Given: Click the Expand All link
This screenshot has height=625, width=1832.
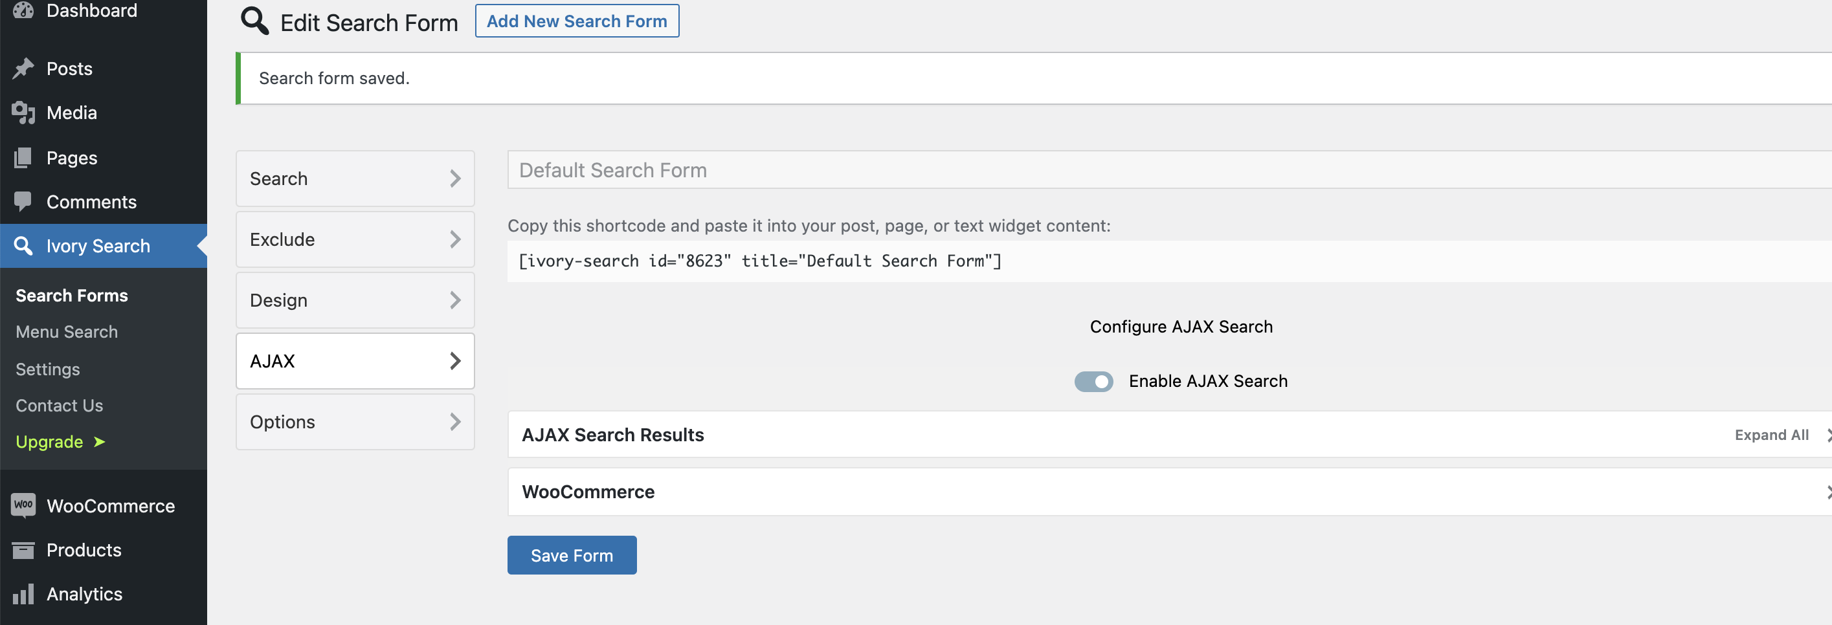Looking at the screenshot, I should tap(1771, 434).
